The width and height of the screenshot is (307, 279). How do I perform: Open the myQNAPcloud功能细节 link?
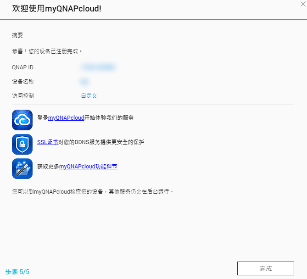pyautogui.click(x=88, y=167)
